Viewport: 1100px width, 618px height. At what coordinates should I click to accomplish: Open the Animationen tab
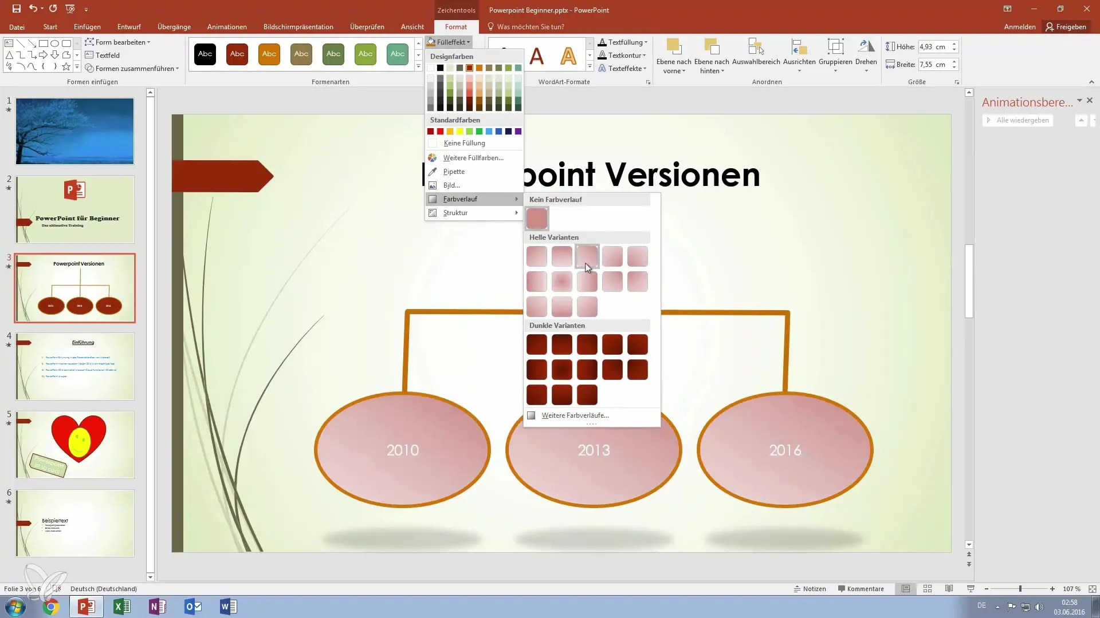(227, 27)
